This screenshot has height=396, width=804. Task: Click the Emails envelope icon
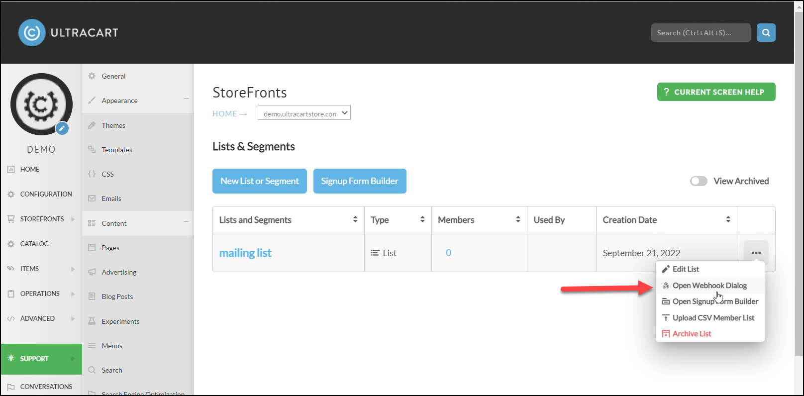(92, 198)
